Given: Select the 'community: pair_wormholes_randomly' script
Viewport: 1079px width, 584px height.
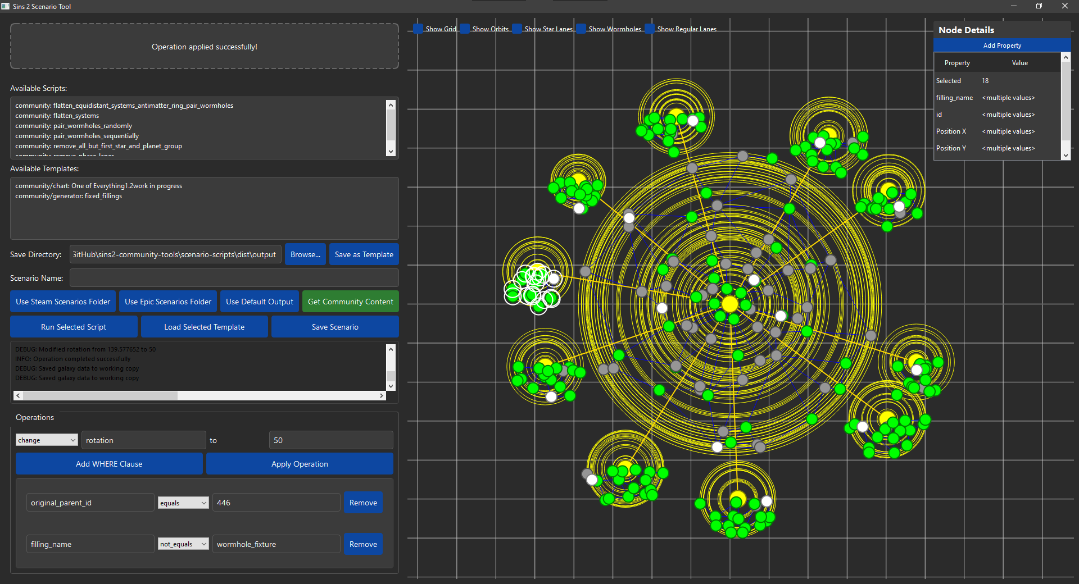Looking at the screenshot, I should (74, 126).
